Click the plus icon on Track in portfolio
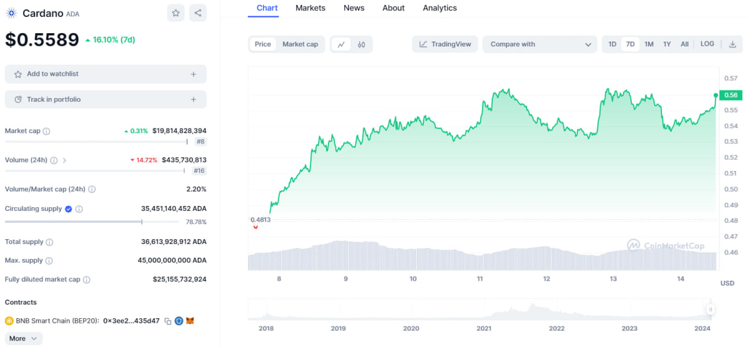Image resolution: width=748 pixels, height=347 pixels. pyautogui.click(x=193, y=99)
